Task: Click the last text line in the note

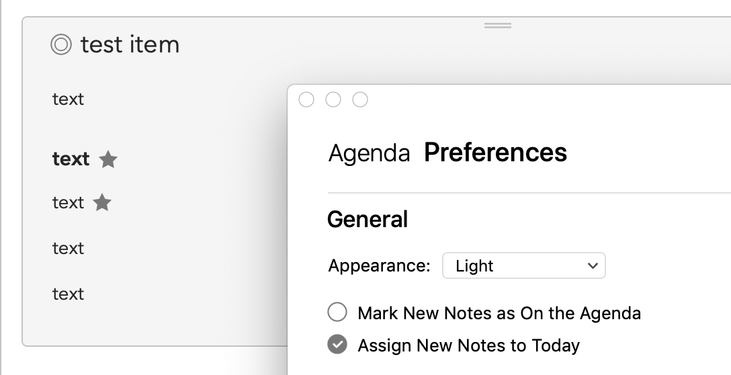Action: (x=68, y=294)
